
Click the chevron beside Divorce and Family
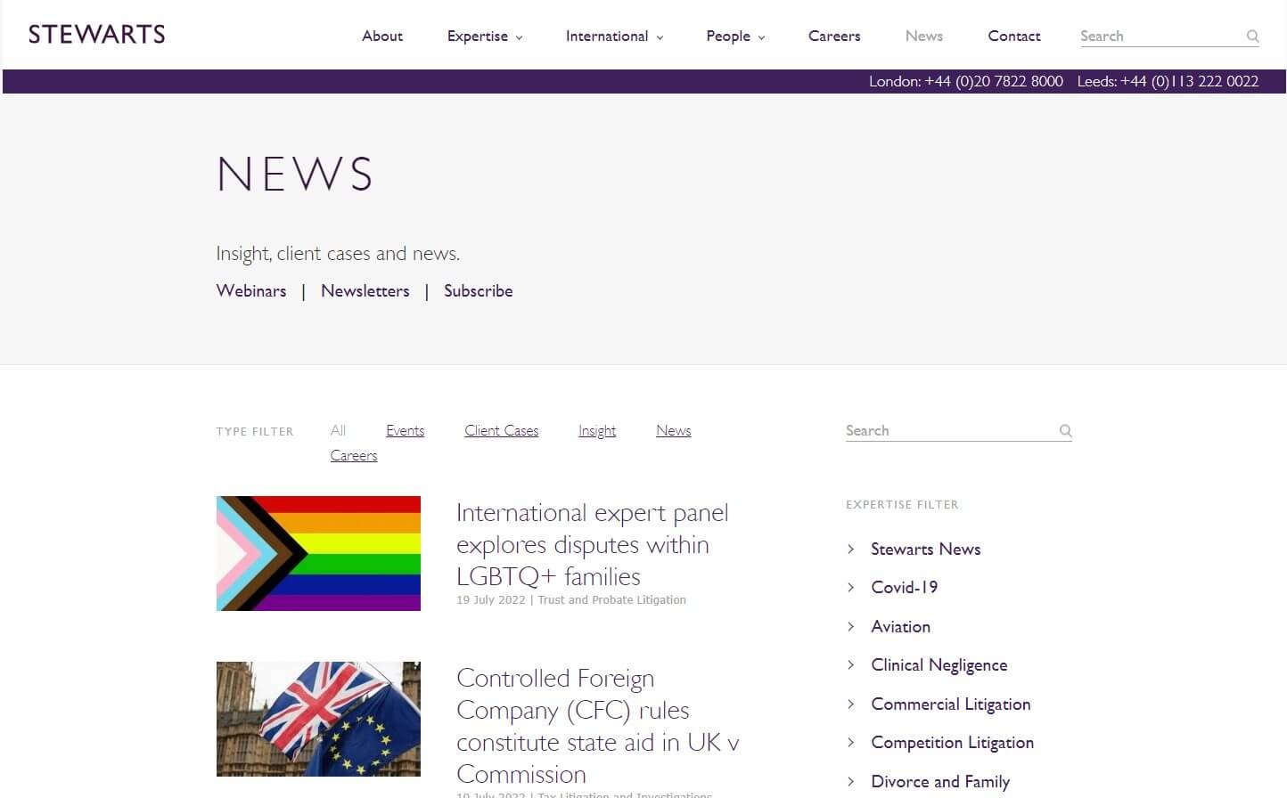tap(850, 782)
